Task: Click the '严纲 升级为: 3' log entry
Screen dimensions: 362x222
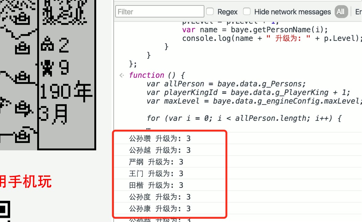Action: (x=156, y=162)
